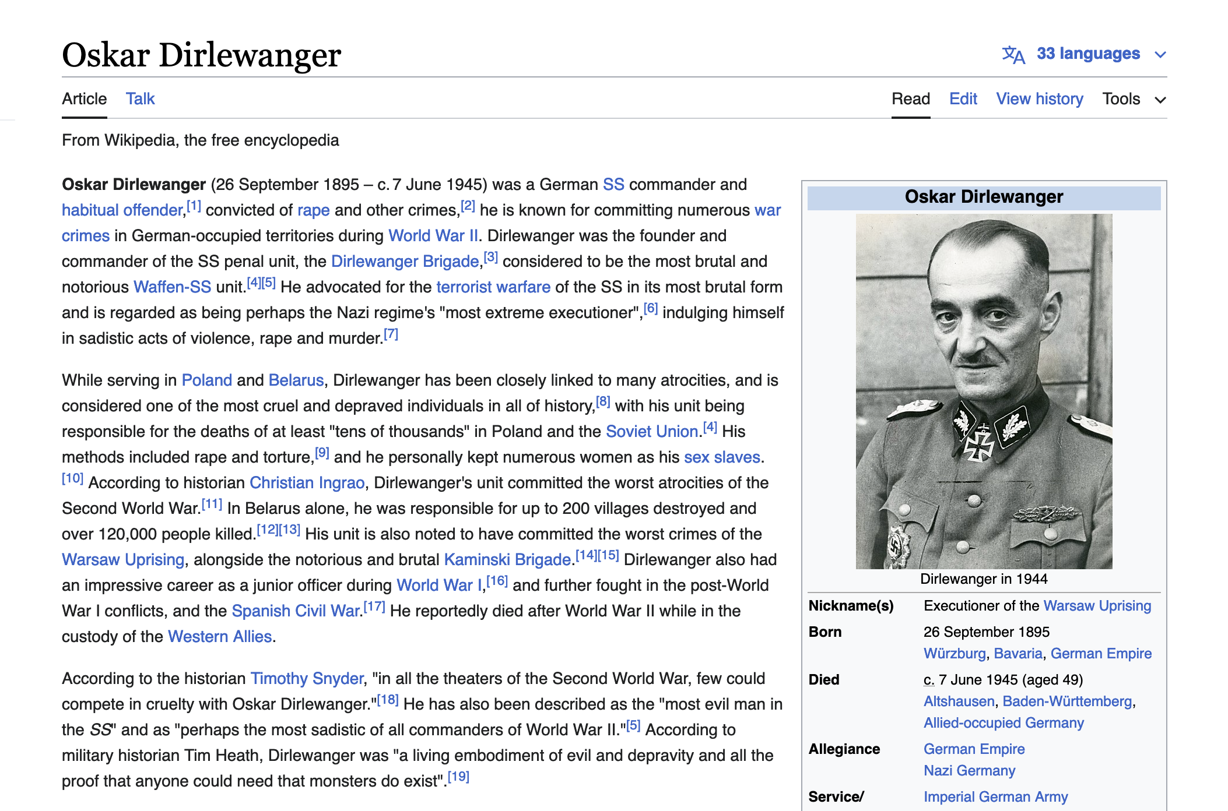Follow the SS link in intro

613,185
